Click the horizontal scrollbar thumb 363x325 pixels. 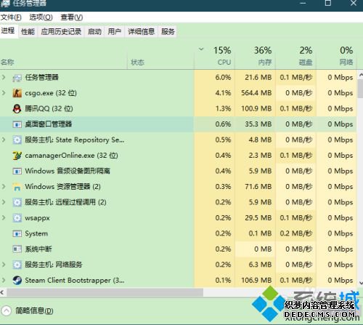(x=105, y=292)
